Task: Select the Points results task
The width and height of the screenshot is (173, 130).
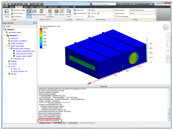Action: (62, 13)
